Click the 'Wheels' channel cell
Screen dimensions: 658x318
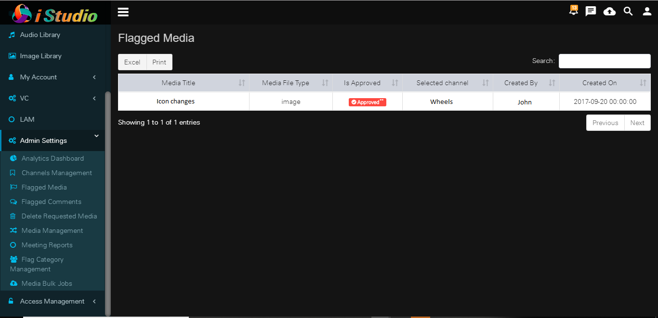[x=447, y=102]
